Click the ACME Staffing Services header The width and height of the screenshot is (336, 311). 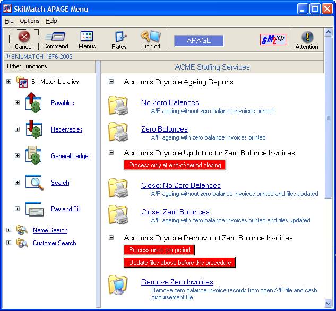[x=212, y=67]
